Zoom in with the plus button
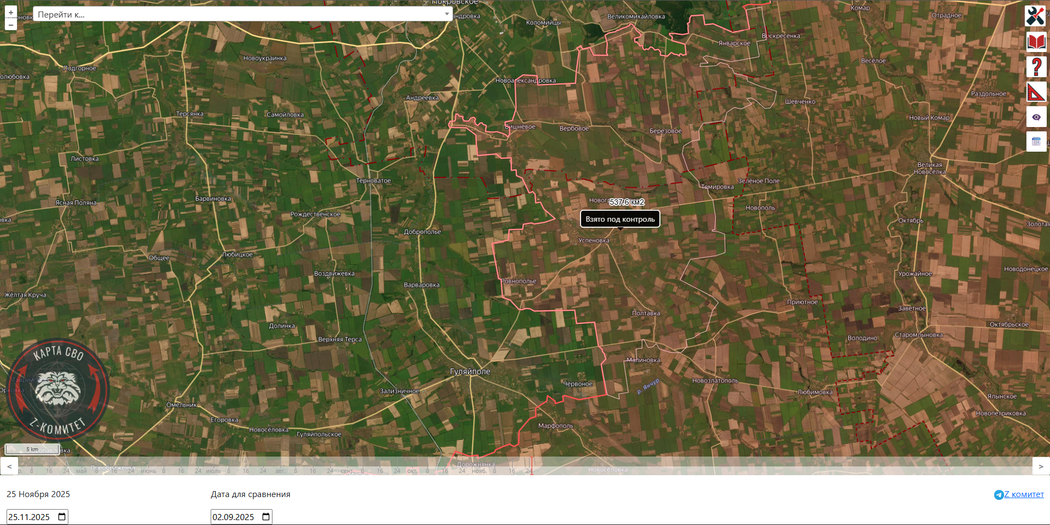 [x=11, y=13]
